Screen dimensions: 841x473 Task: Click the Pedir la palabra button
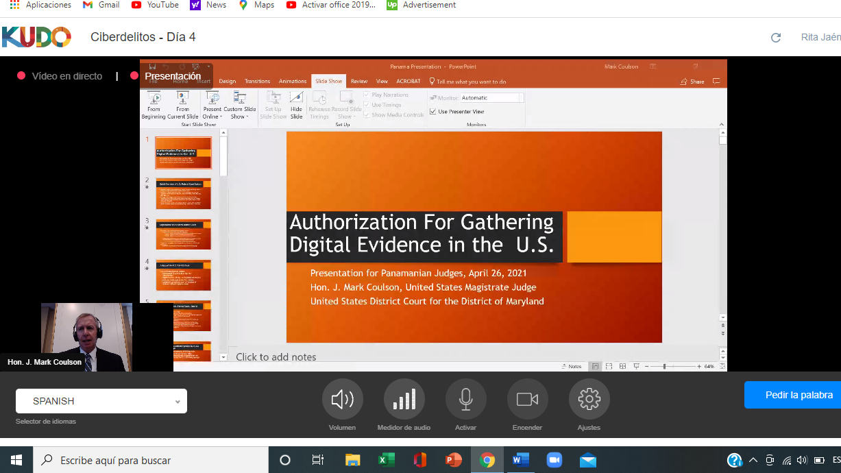(x=793, y=395)
